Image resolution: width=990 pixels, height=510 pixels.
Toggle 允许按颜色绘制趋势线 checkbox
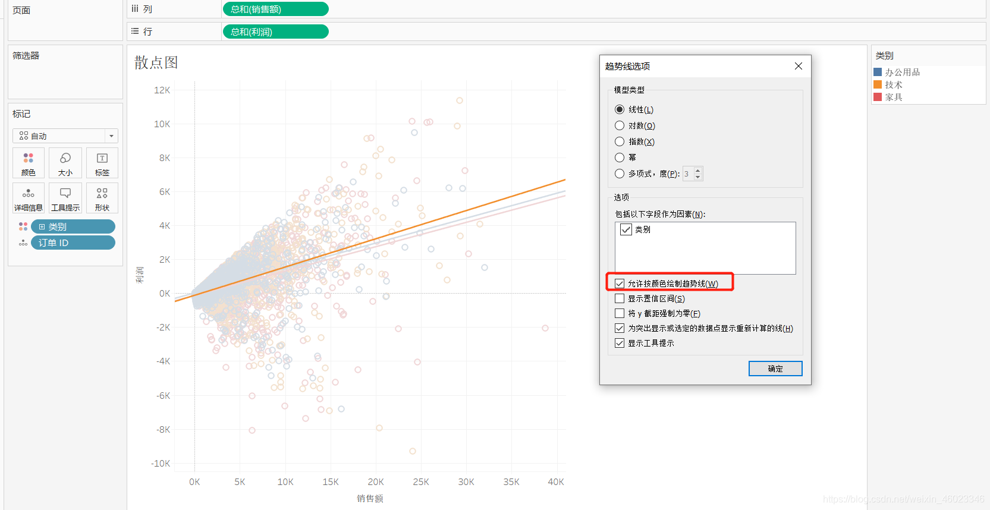click(x=620, y=284)
